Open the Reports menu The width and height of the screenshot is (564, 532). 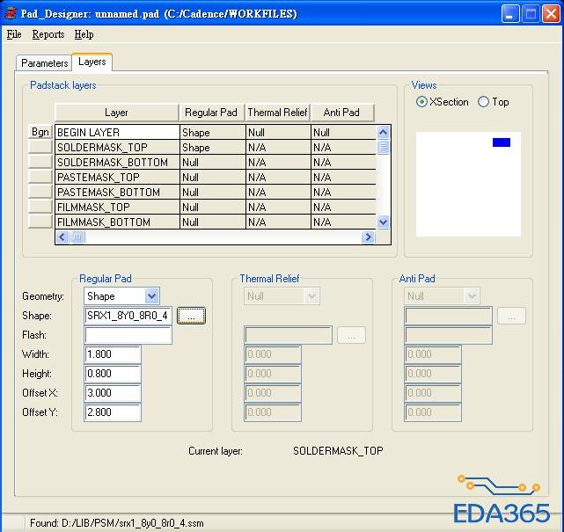[48, 34]
